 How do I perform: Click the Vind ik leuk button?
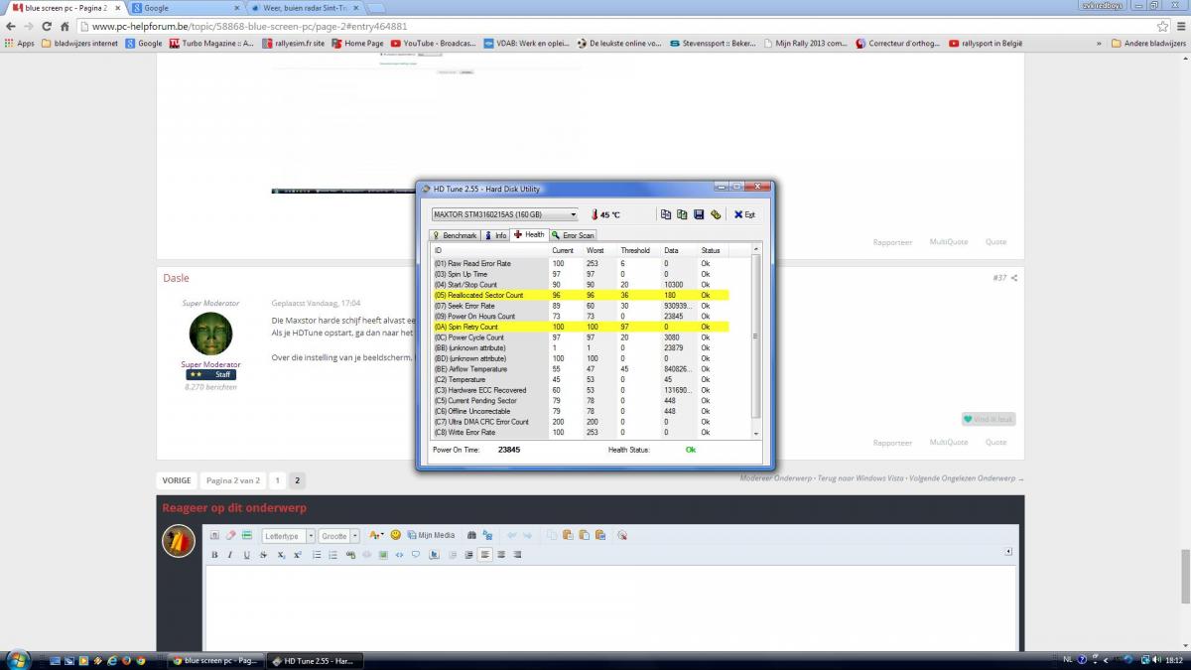(989, 419)
